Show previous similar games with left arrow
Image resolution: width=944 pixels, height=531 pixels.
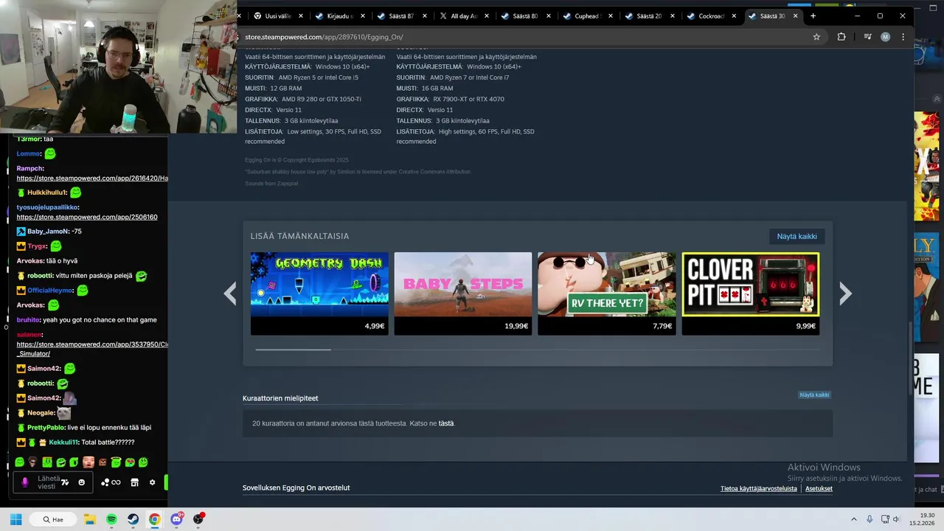(230, 294)
